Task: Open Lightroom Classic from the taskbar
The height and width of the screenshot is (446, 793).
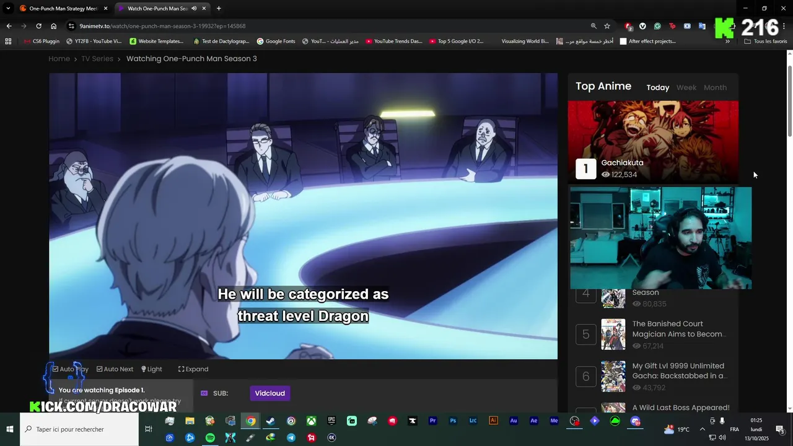Action: click(473, 421)
